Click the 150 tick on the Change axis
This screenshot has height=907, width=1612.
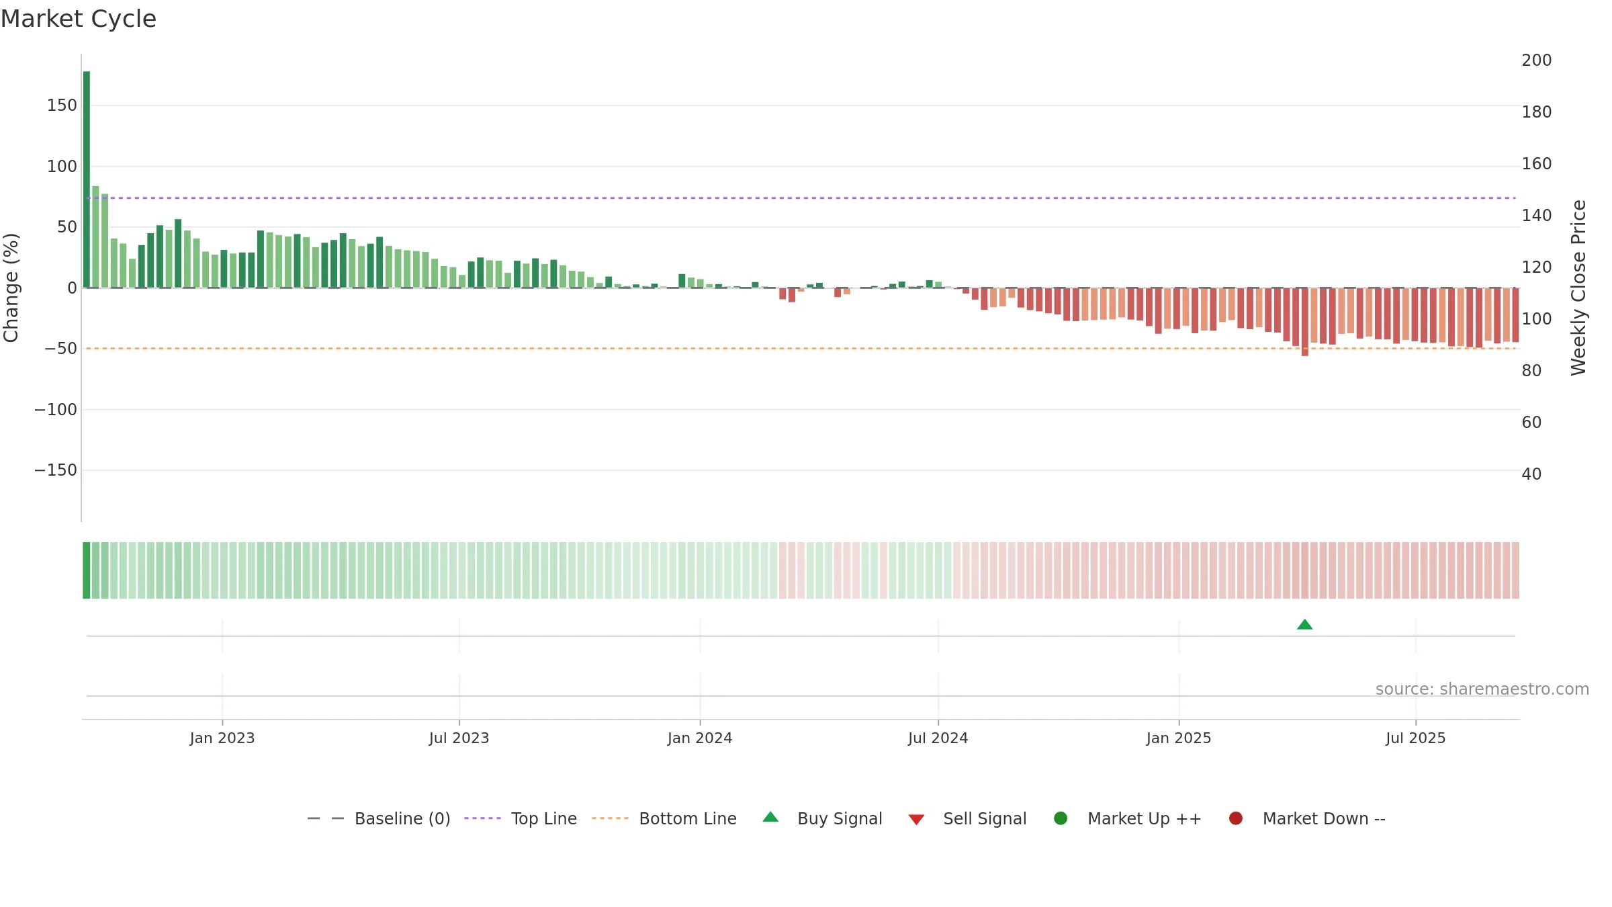pyautogui.click(x=62, y=105)
